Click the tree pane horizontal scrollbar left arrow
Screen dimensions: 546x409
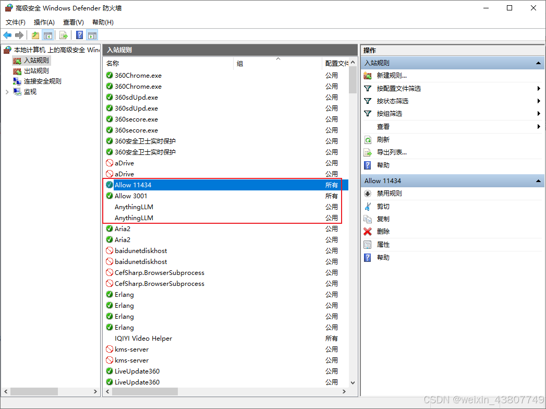[x=6, y=392]
